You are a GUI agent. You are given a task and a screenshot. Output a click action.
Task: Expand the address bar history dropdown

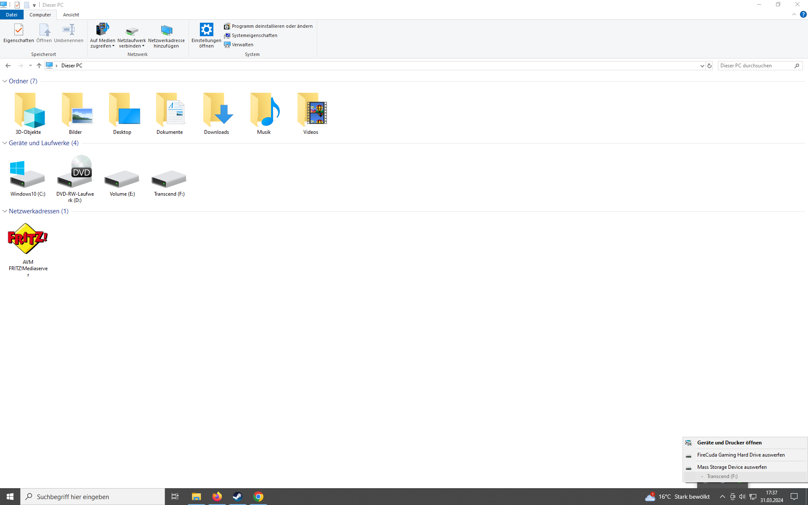[x=702, y=66]
